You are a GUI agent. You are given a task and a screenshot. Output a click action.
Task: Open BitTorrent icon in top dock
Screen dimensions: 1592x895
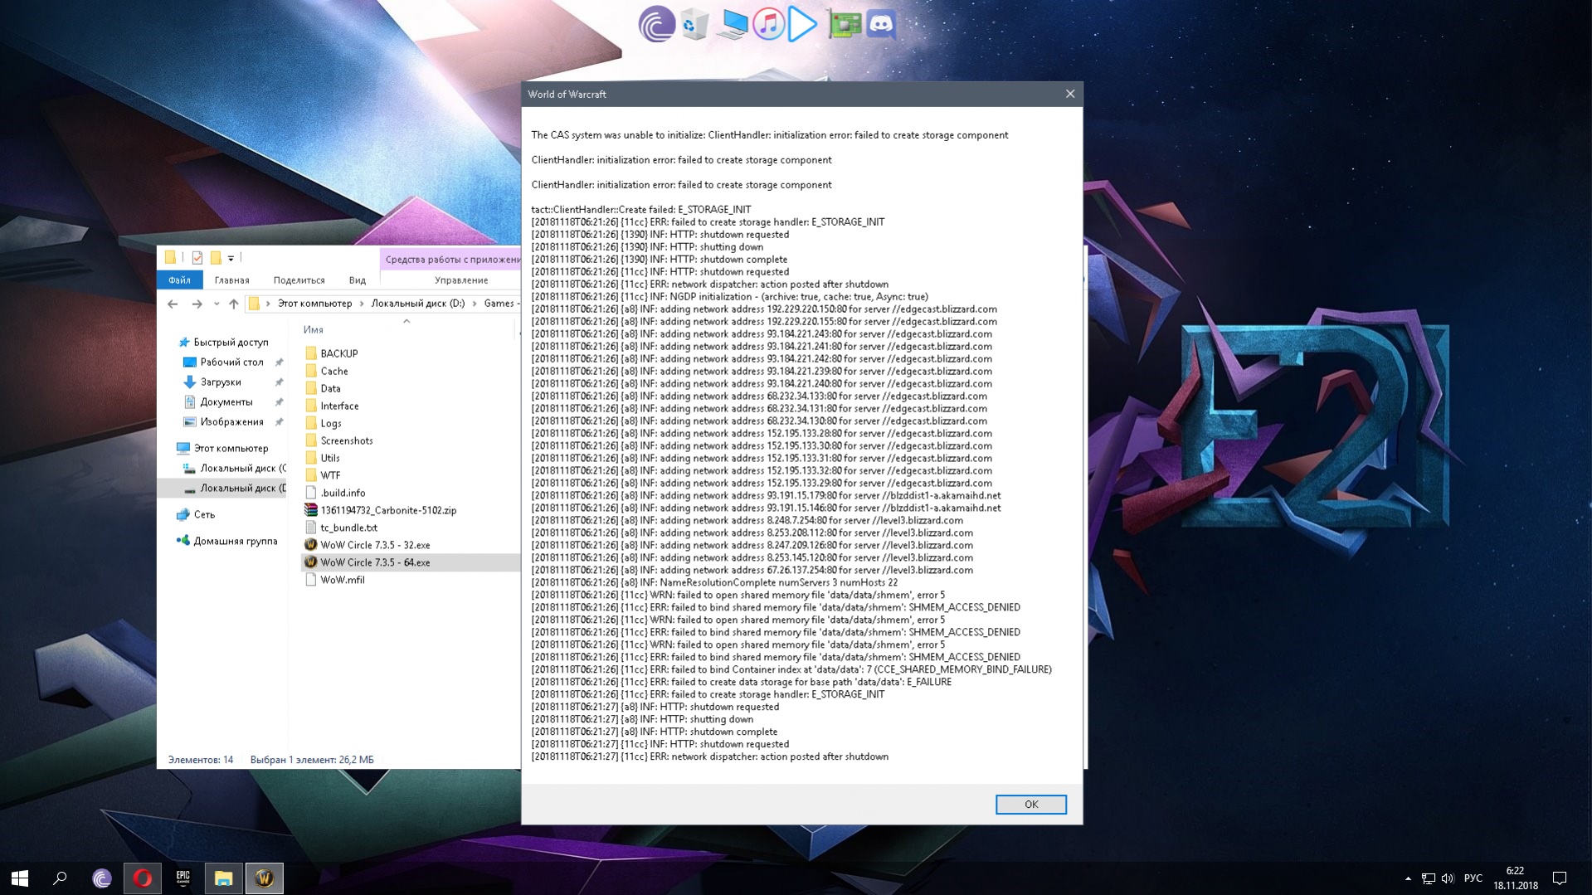coord(655,24)
